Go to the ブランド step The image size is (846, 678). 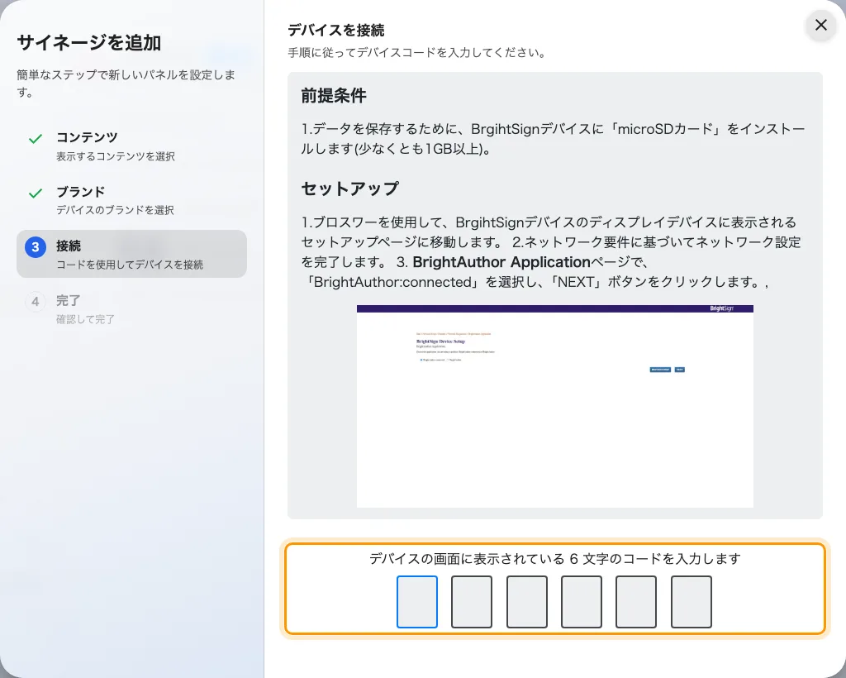131,200
